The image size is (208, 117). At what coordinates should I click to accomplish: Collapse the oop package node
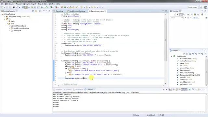pyautogui.click(x=7, y=24)
